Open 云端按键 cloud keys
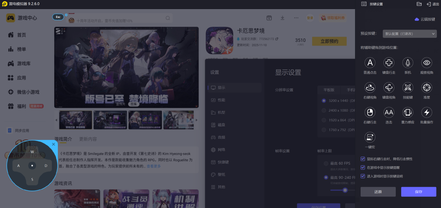 (x=425, y=19)
